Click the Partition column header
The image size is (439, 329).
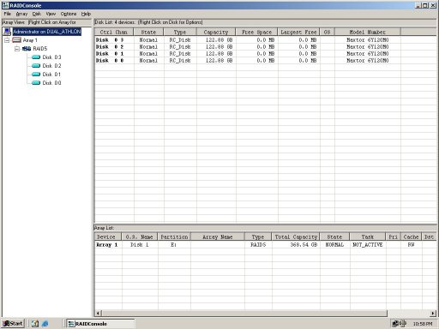click(174, 236)
